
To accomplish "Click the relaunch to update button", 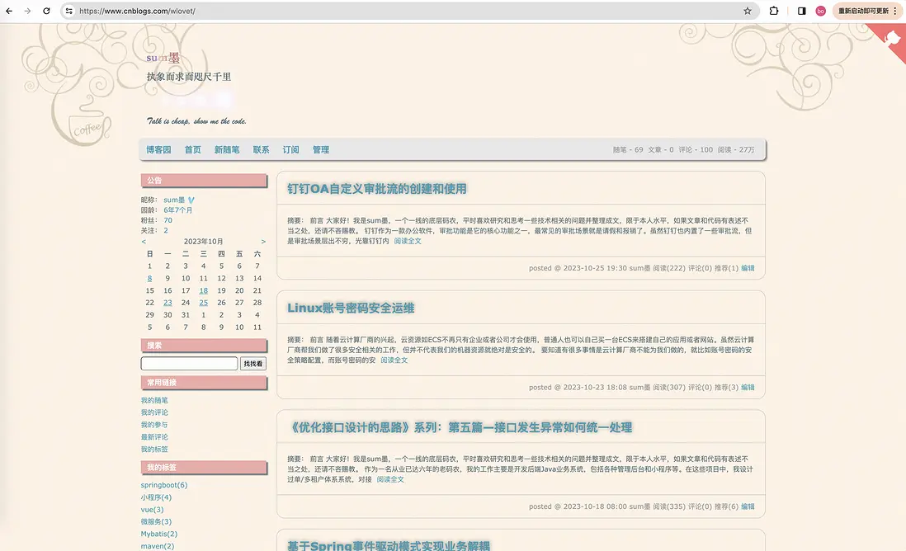I will pyautogui.click(x=868, y=11).
